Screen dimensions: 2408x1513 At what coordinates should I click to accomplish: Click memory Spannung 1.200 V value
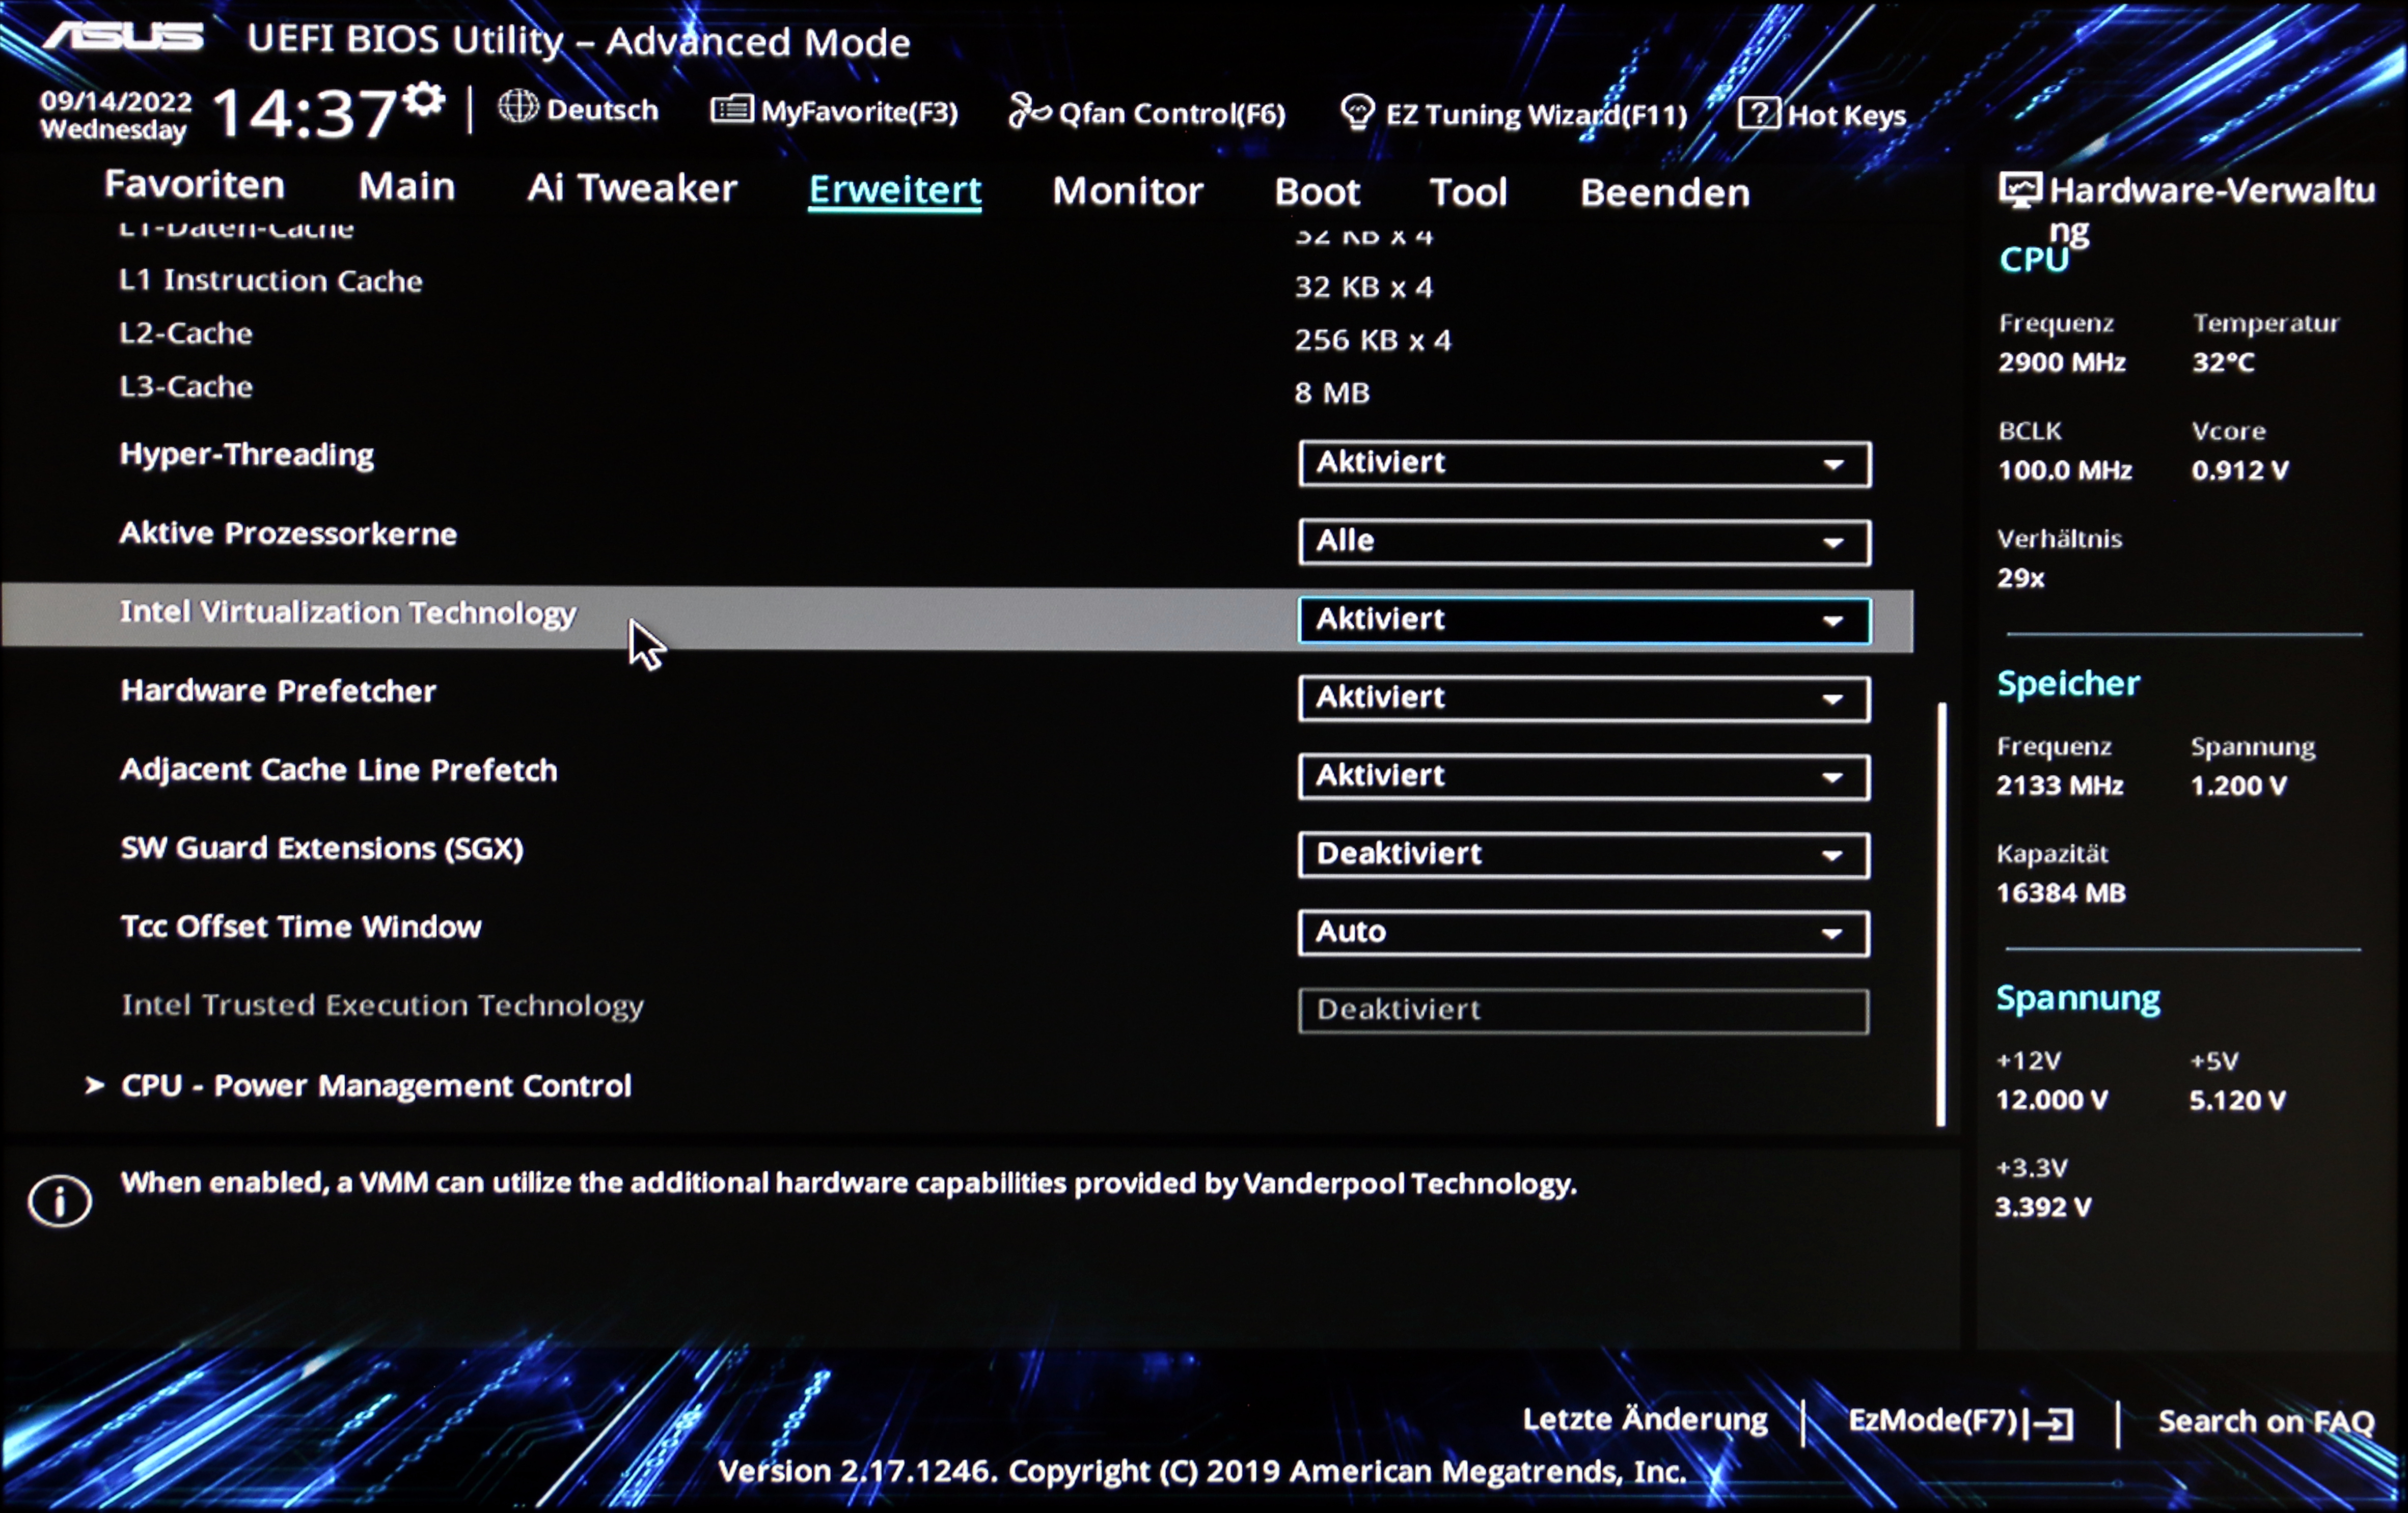tap(2239, 786)
